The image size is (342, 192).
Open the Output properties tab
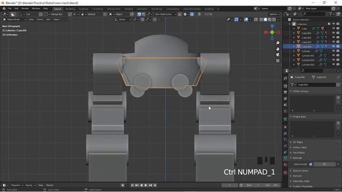tap(285, 92)
